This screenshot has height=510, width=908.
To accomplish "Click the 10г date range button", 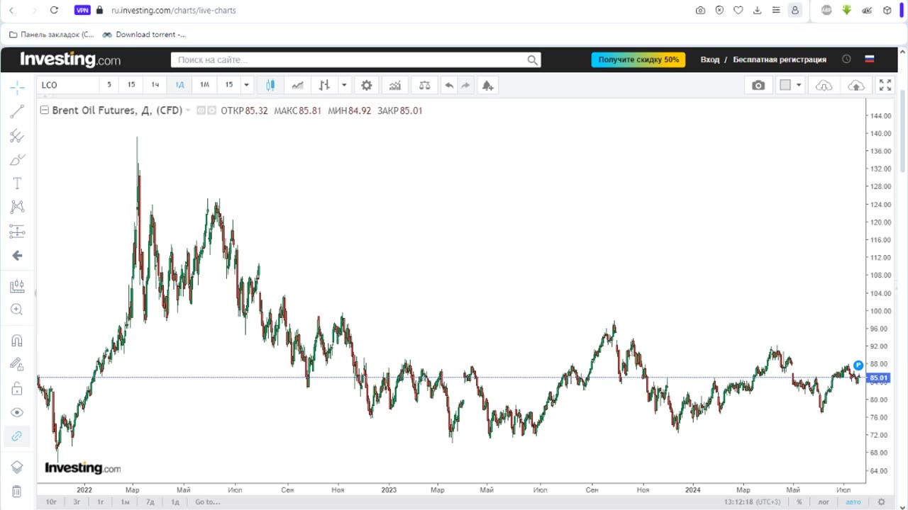I will click(x=51, y=501).
